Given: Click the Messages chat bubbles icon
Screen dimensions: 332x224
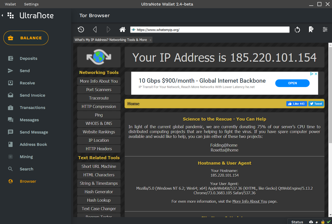Looking at the screenshot, I should [11, 120].
